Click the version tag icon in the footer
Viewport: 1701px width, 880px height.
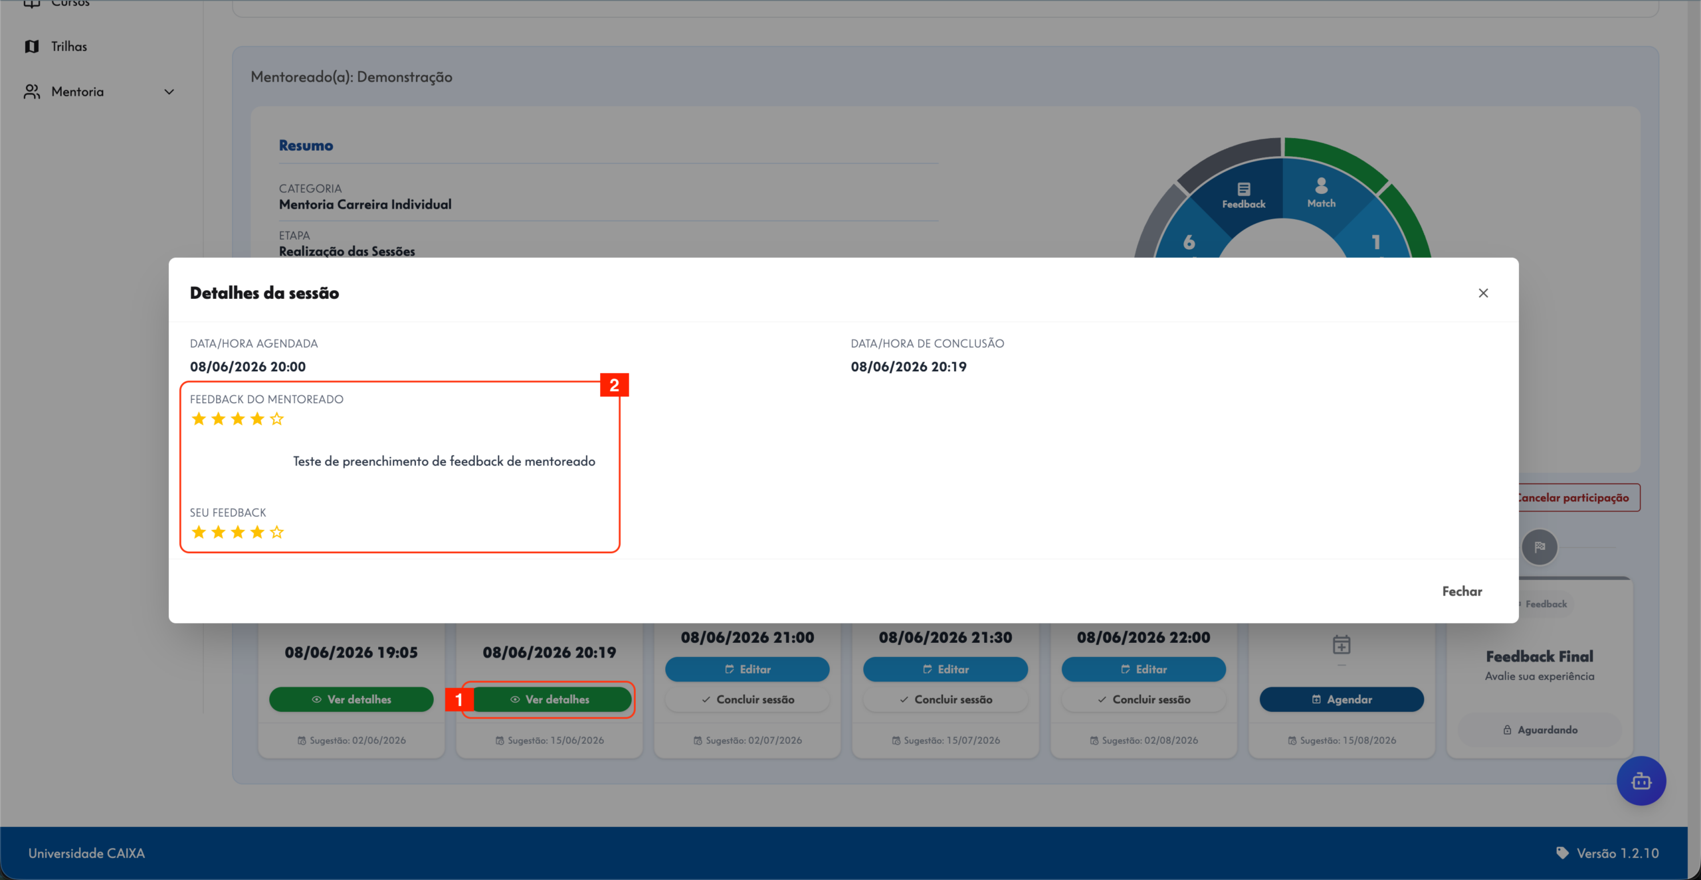[1562, 853]
